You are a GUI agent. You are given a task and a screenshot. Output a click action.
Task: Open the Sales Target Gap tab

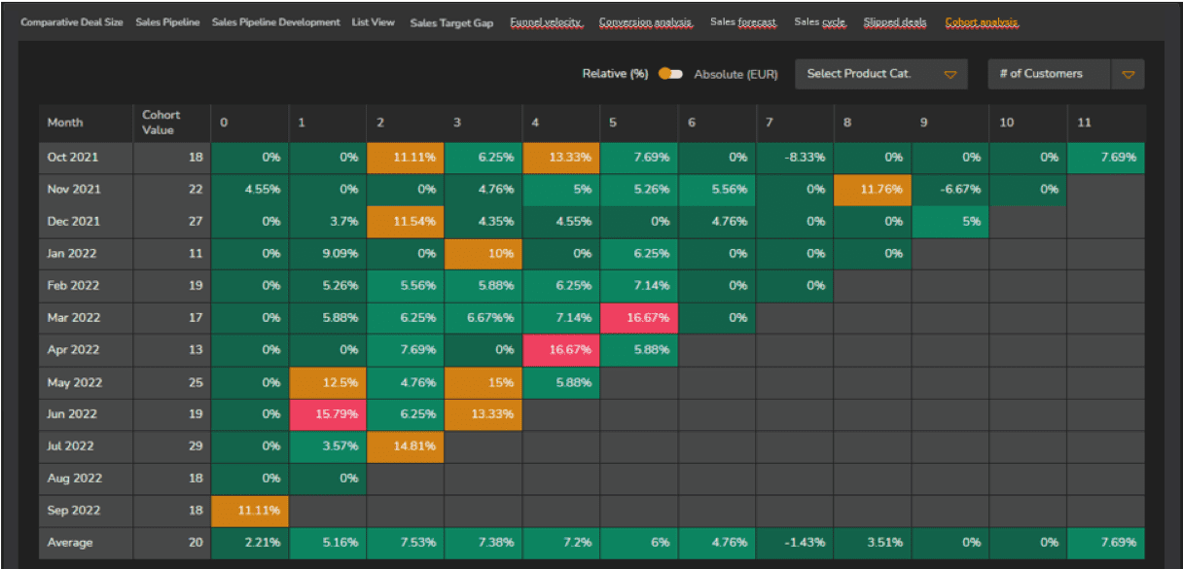[x=451, y=22]
